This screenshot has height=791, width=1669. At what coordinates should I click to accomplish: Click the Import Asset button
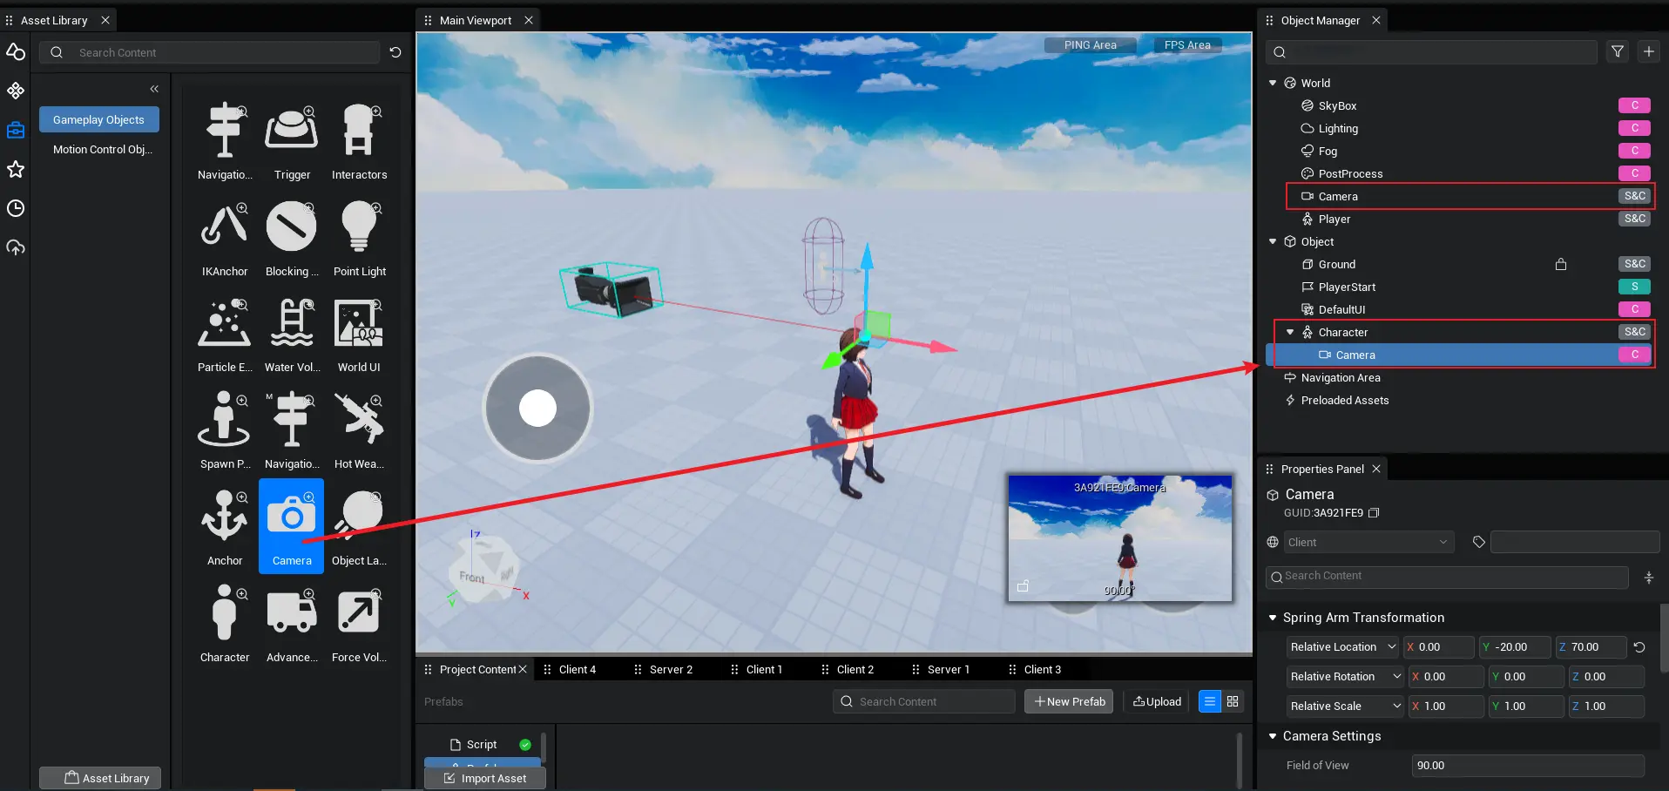485,778
